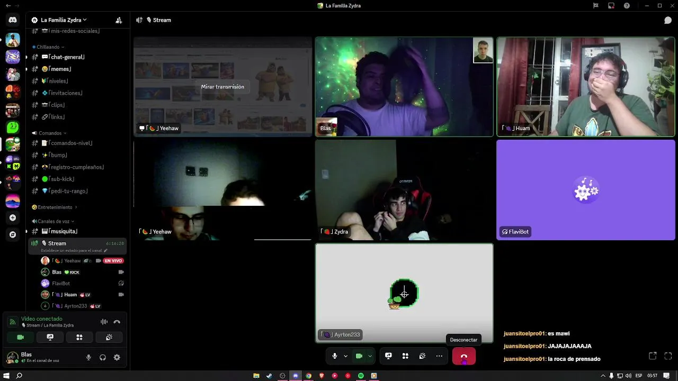Select the FlaviBot purple tile
Viewport: 678px width, 381px height.
point(586,190)
